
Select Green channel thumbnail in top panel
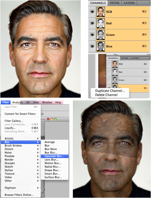pyautogui.click(x=101, y=35)
